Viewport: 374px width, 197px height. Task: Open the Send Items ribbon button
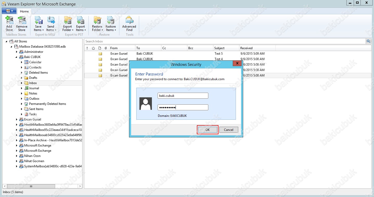click(x=51, y=24)
